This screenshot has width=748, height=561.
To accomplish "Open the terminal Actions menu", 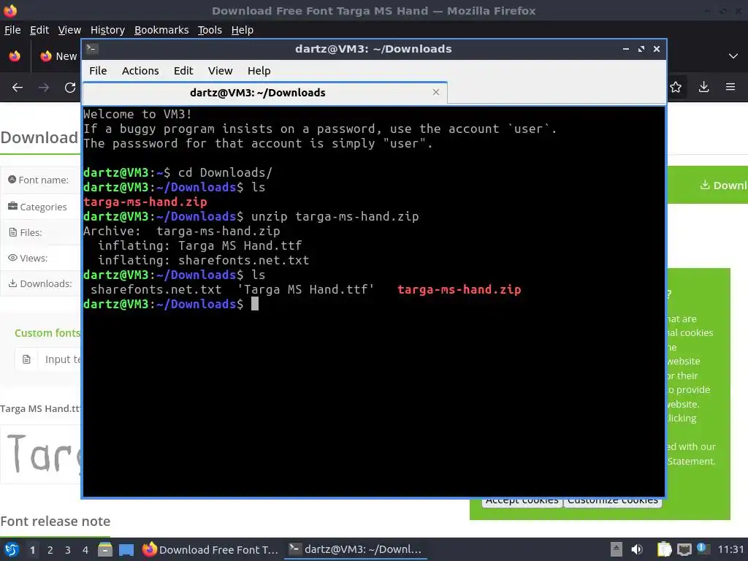I will pyautogui.click(x=140, y=71).
